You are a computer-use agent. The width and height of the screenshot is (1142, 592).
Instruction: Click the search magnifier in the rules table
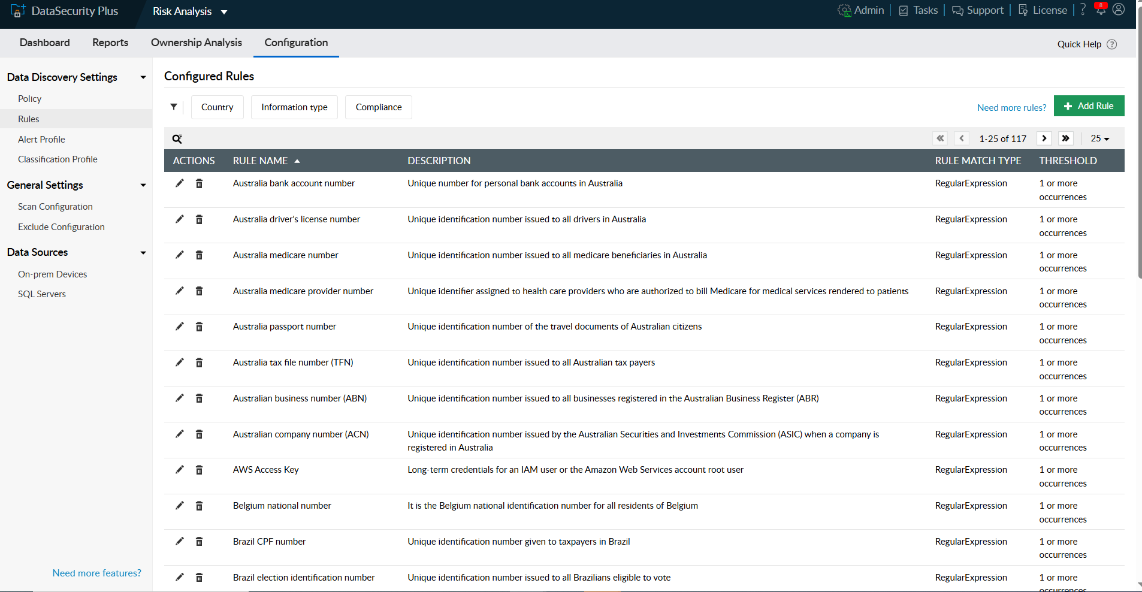pos(177,138)
